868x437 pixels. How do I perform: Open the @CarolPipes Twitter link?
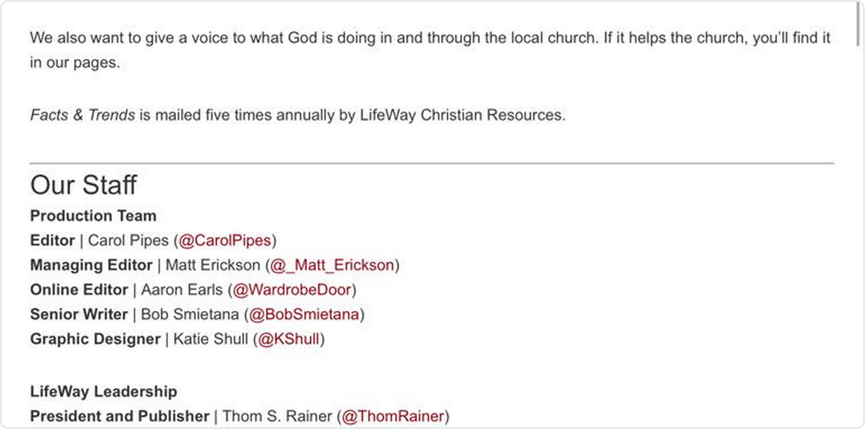pyautogui.click(x=224, y=241)
